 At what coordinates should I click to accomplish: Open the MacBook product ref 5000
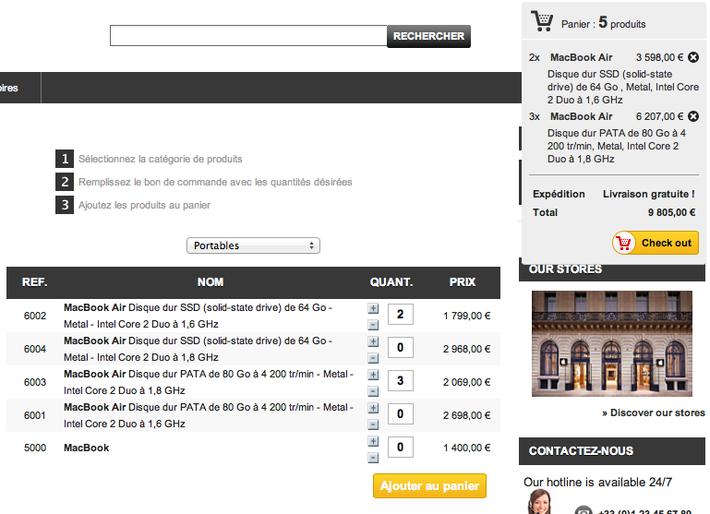[86, 448]
